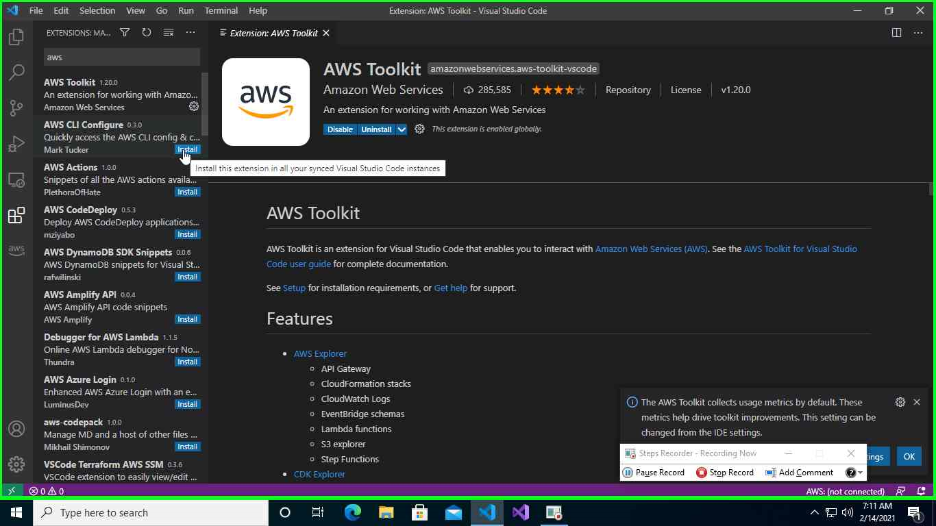Add Comment in Steps Recorder
Image resolution: width=936 pixels, height=526 pixels.
coord(799,473)
